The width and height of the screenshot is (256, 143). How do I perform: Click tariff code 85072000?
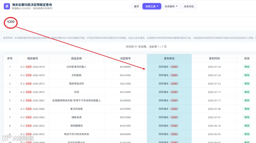tap(125, 117)
